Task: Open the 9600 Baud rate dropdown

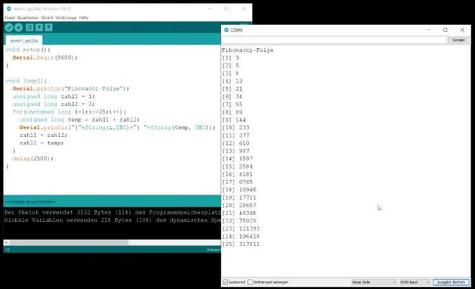Action: 414,282
